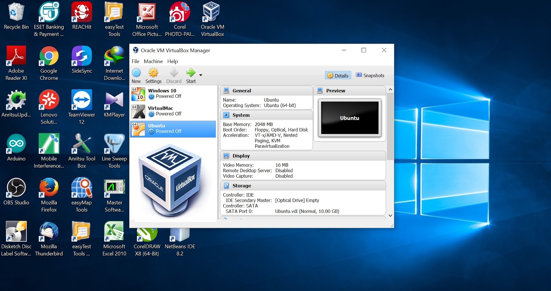The image size is (551, 291).
Task: Select the Microsoft Excel 2010 icon
Action: (114, 239)
